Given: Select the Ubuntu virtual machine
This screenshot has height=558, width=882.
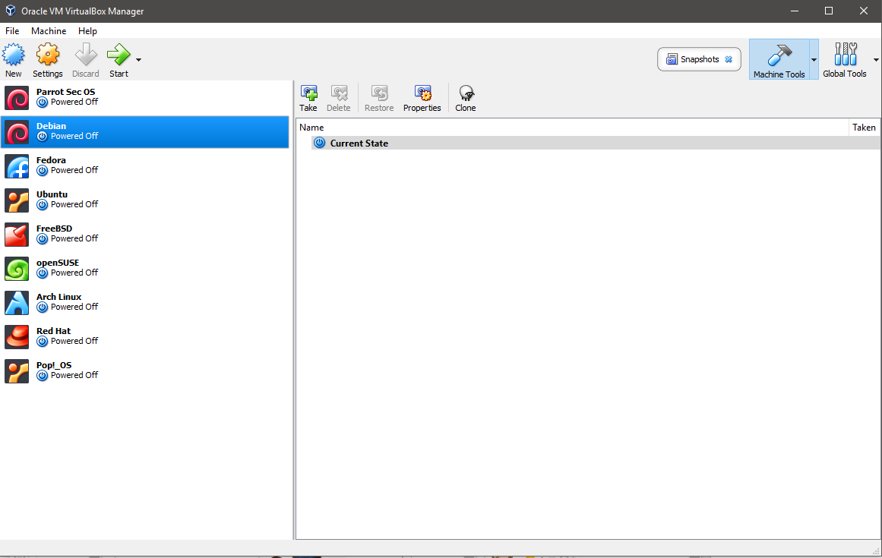Looking at the screenshot, I should (x=145, y=200).
